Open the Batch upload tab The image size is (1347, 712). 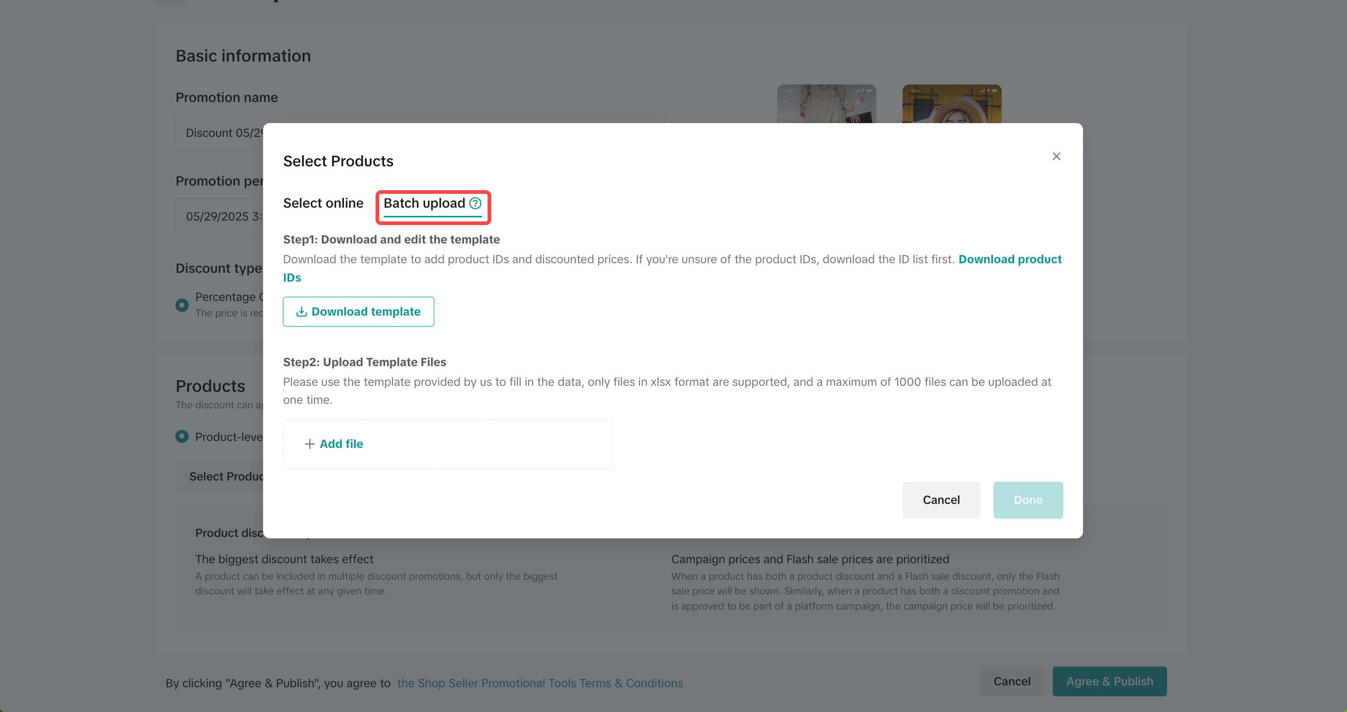(x=424, y=203)
